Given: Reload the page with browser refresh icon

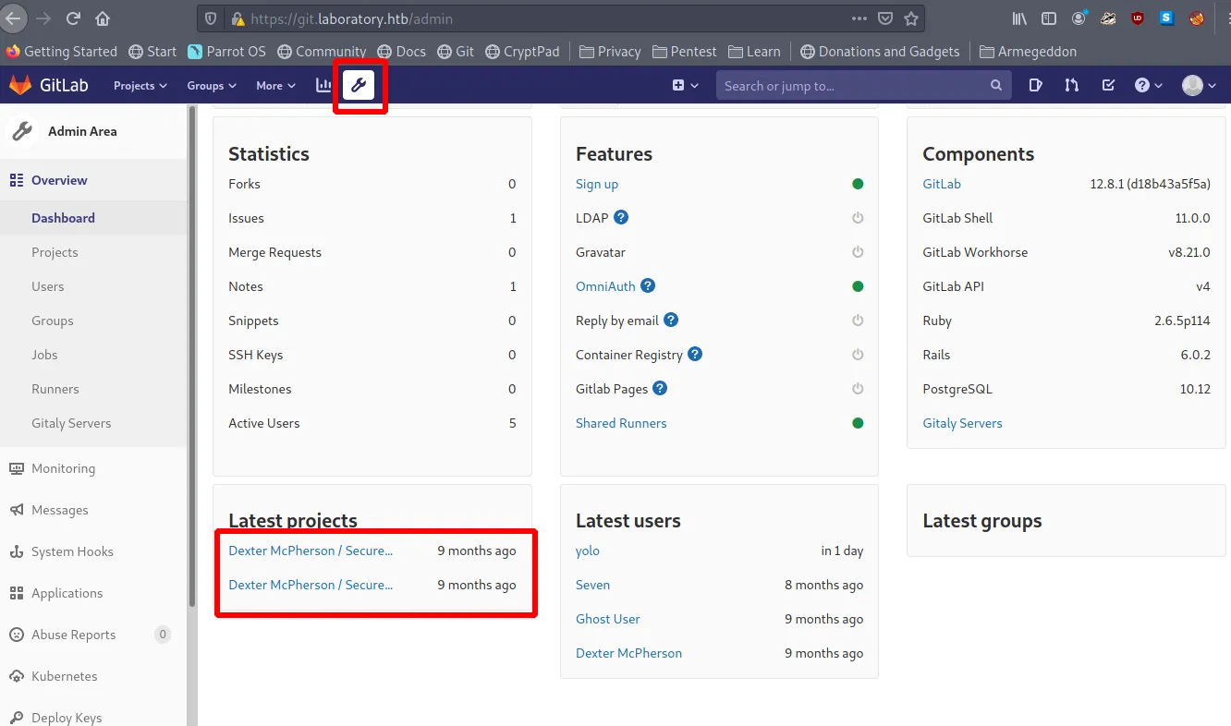Looking at the screenshot, I should tap(73, 18).
